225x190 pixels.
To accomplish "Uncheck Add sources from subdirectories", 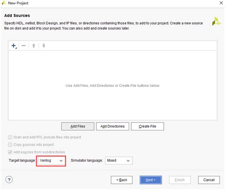I will 10,152.
